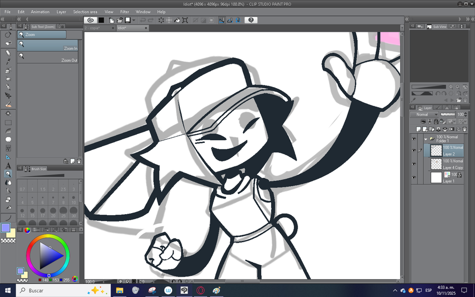Click the zoom in icon in Sub View panel
This screenshot has height=297, width=475.
(x=458, y=87)
